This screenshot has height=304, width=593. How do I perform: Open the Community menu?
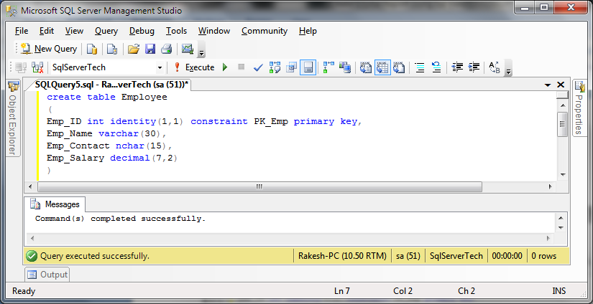pos(265,31)
